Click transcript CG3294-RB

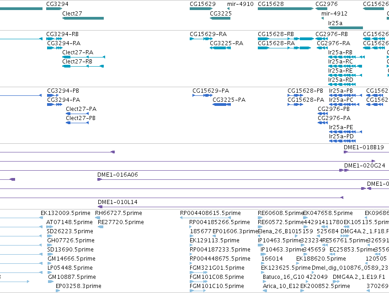coord(54,39)
